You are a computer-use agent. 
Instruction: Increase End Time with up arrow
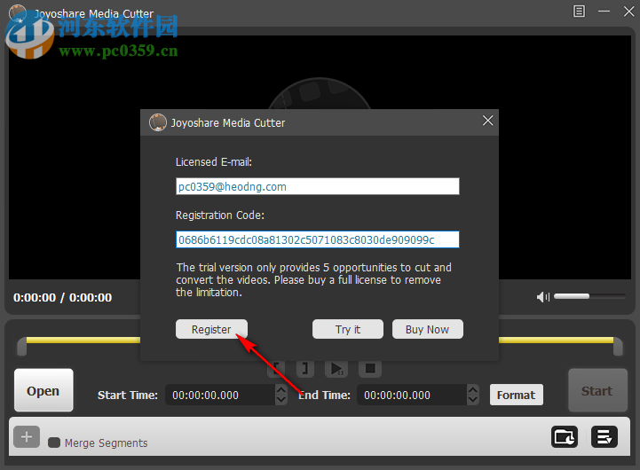472,389
